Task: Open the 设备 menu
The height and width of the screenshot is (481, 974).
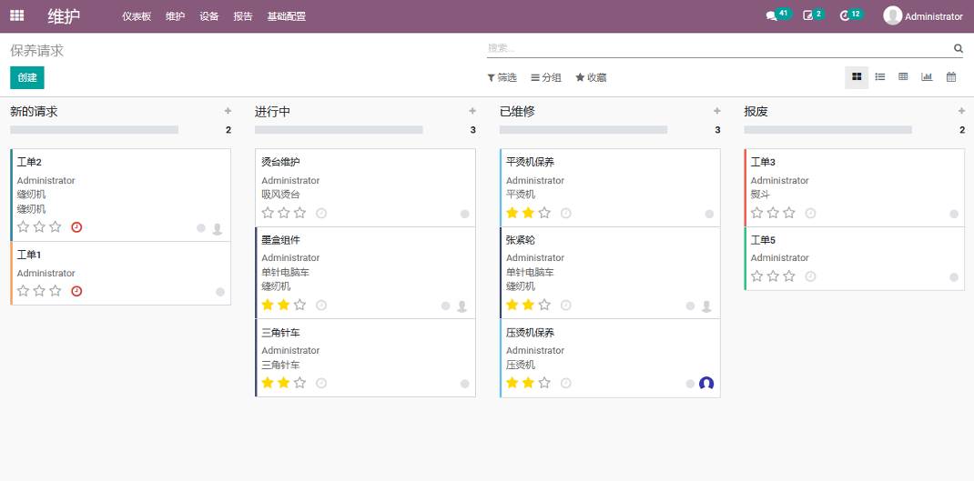Action: [209, 16]
